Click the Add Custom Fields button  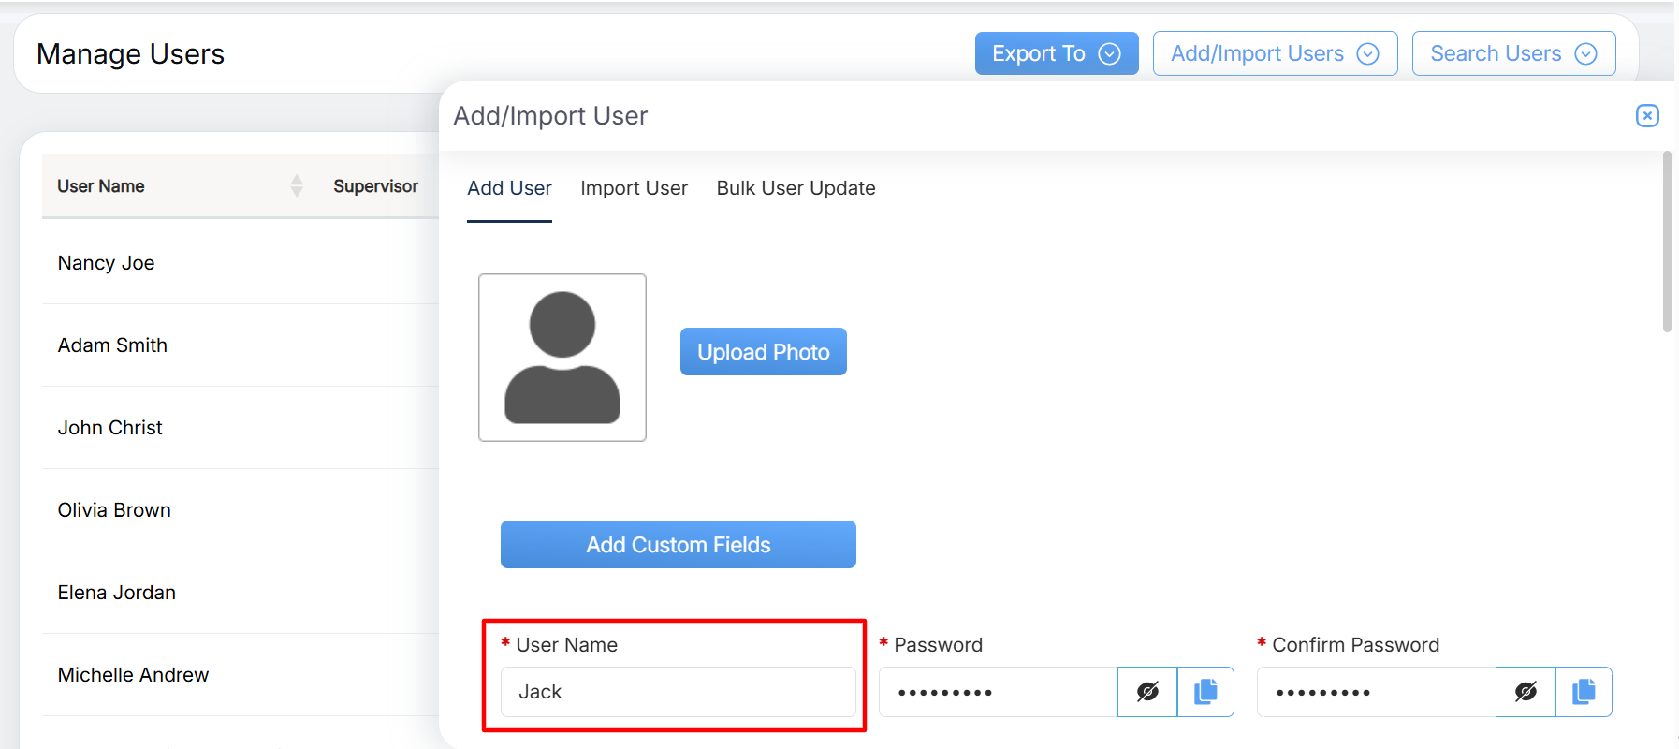coord(678,545)
